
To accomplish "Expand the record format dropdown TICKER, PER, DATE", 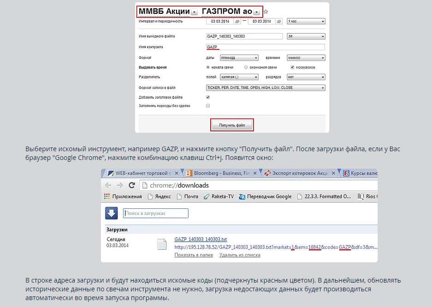I will (266, 88).
